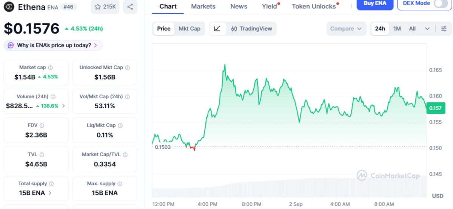The image size is (453, 209).
Task: Click Market Cap/TVL info icon
Action: (125, 155)
